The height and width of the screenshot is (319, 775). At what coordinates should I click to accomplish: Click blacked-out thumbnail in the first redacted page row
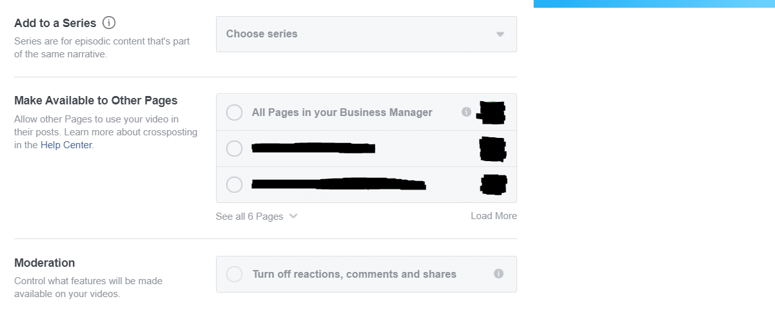tap(493, 149)
